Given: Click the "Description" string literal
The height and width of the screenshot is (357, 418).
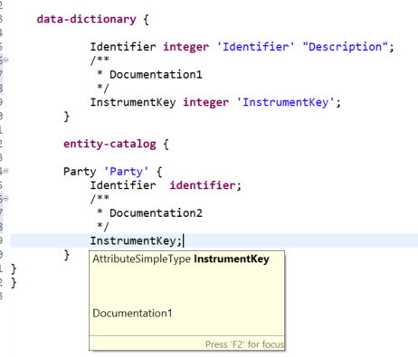Looking at the screenshot, I should [346, 47].
